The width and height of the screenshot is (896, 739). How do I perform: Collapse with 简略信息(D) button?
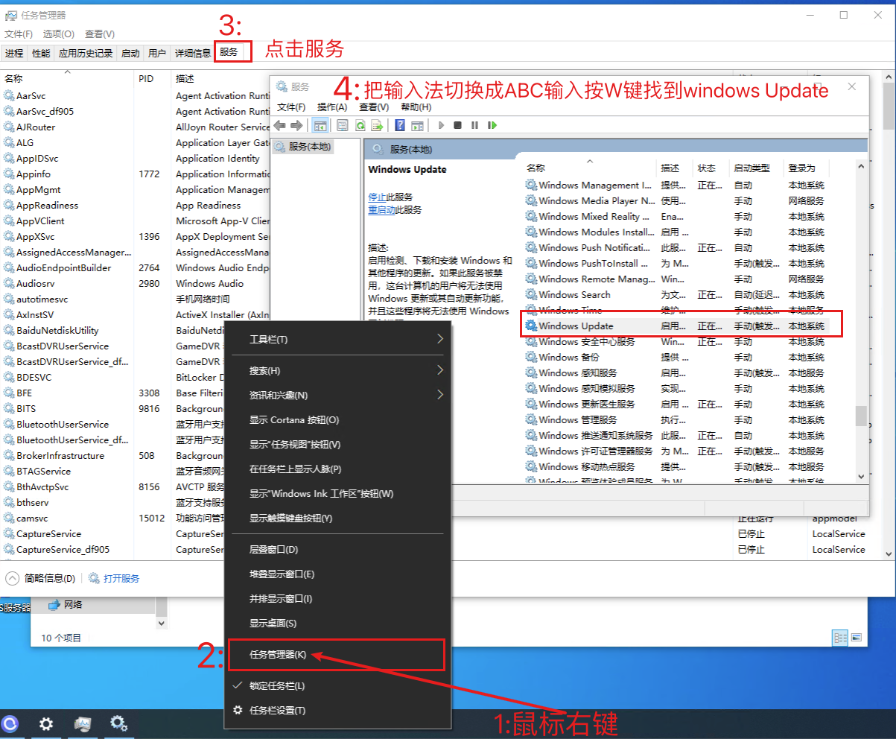point(41,578)
